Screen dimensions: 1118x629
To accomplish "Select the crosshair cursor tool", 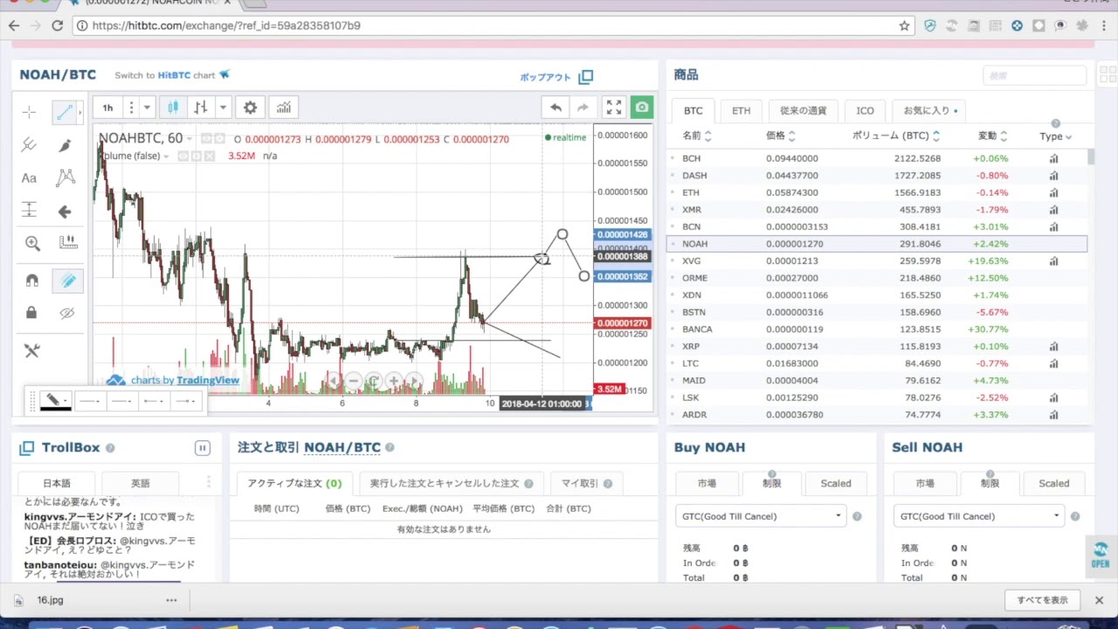I will pos(29,112).
